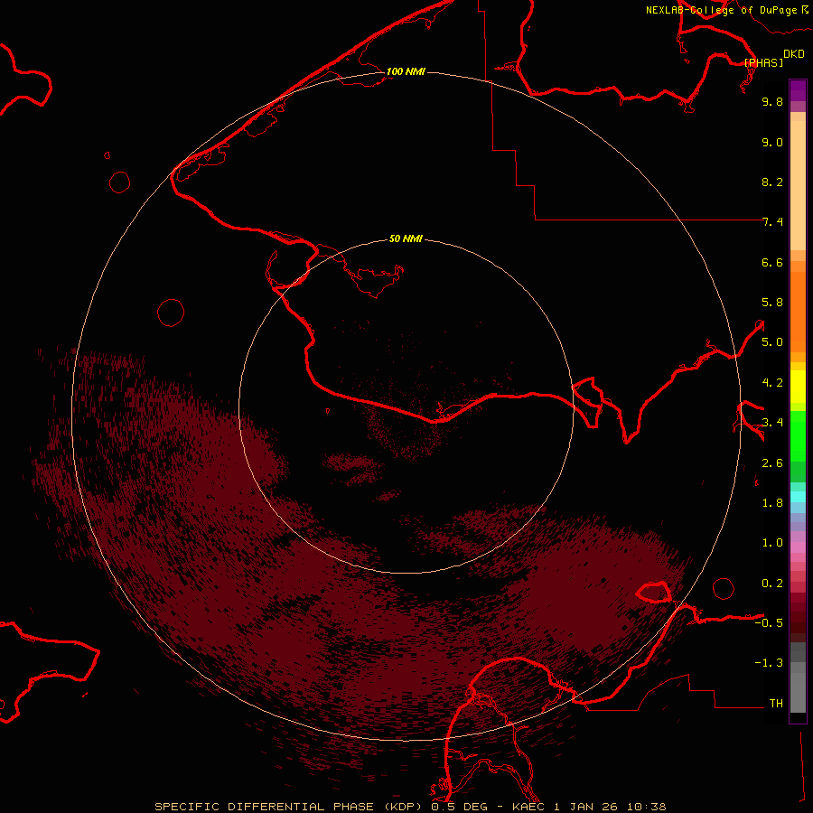
Task: Click the 8.2 value on the color scale
Action: click(772, 182)
